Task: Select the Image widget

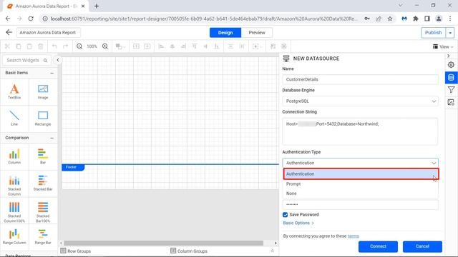Action: click(43, 91)
